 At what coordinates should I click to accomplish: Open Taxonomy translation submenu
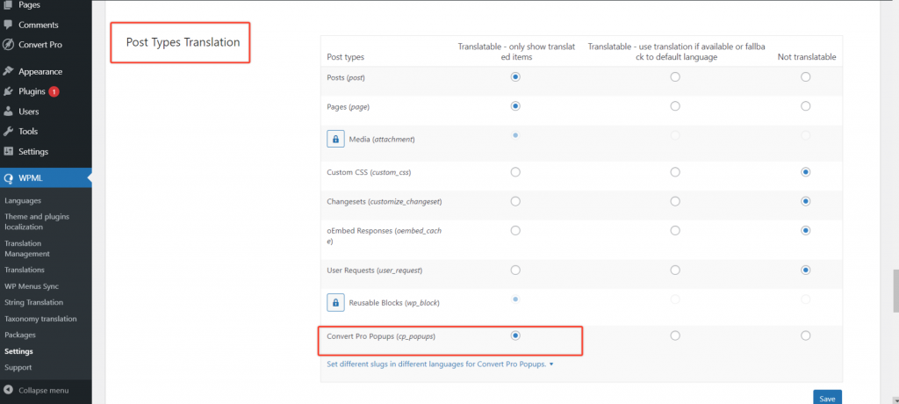point(40,319)
